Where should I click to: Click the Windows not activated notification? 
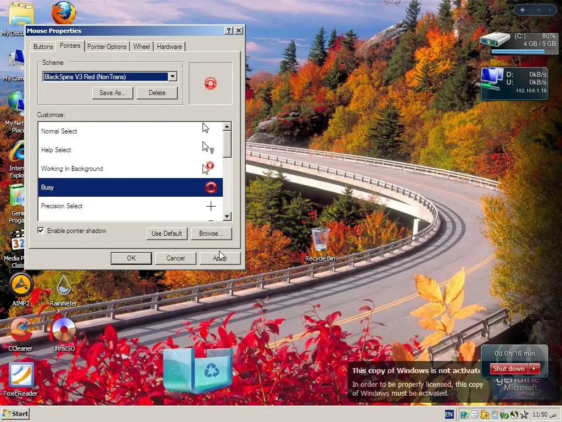click(418, 382)
